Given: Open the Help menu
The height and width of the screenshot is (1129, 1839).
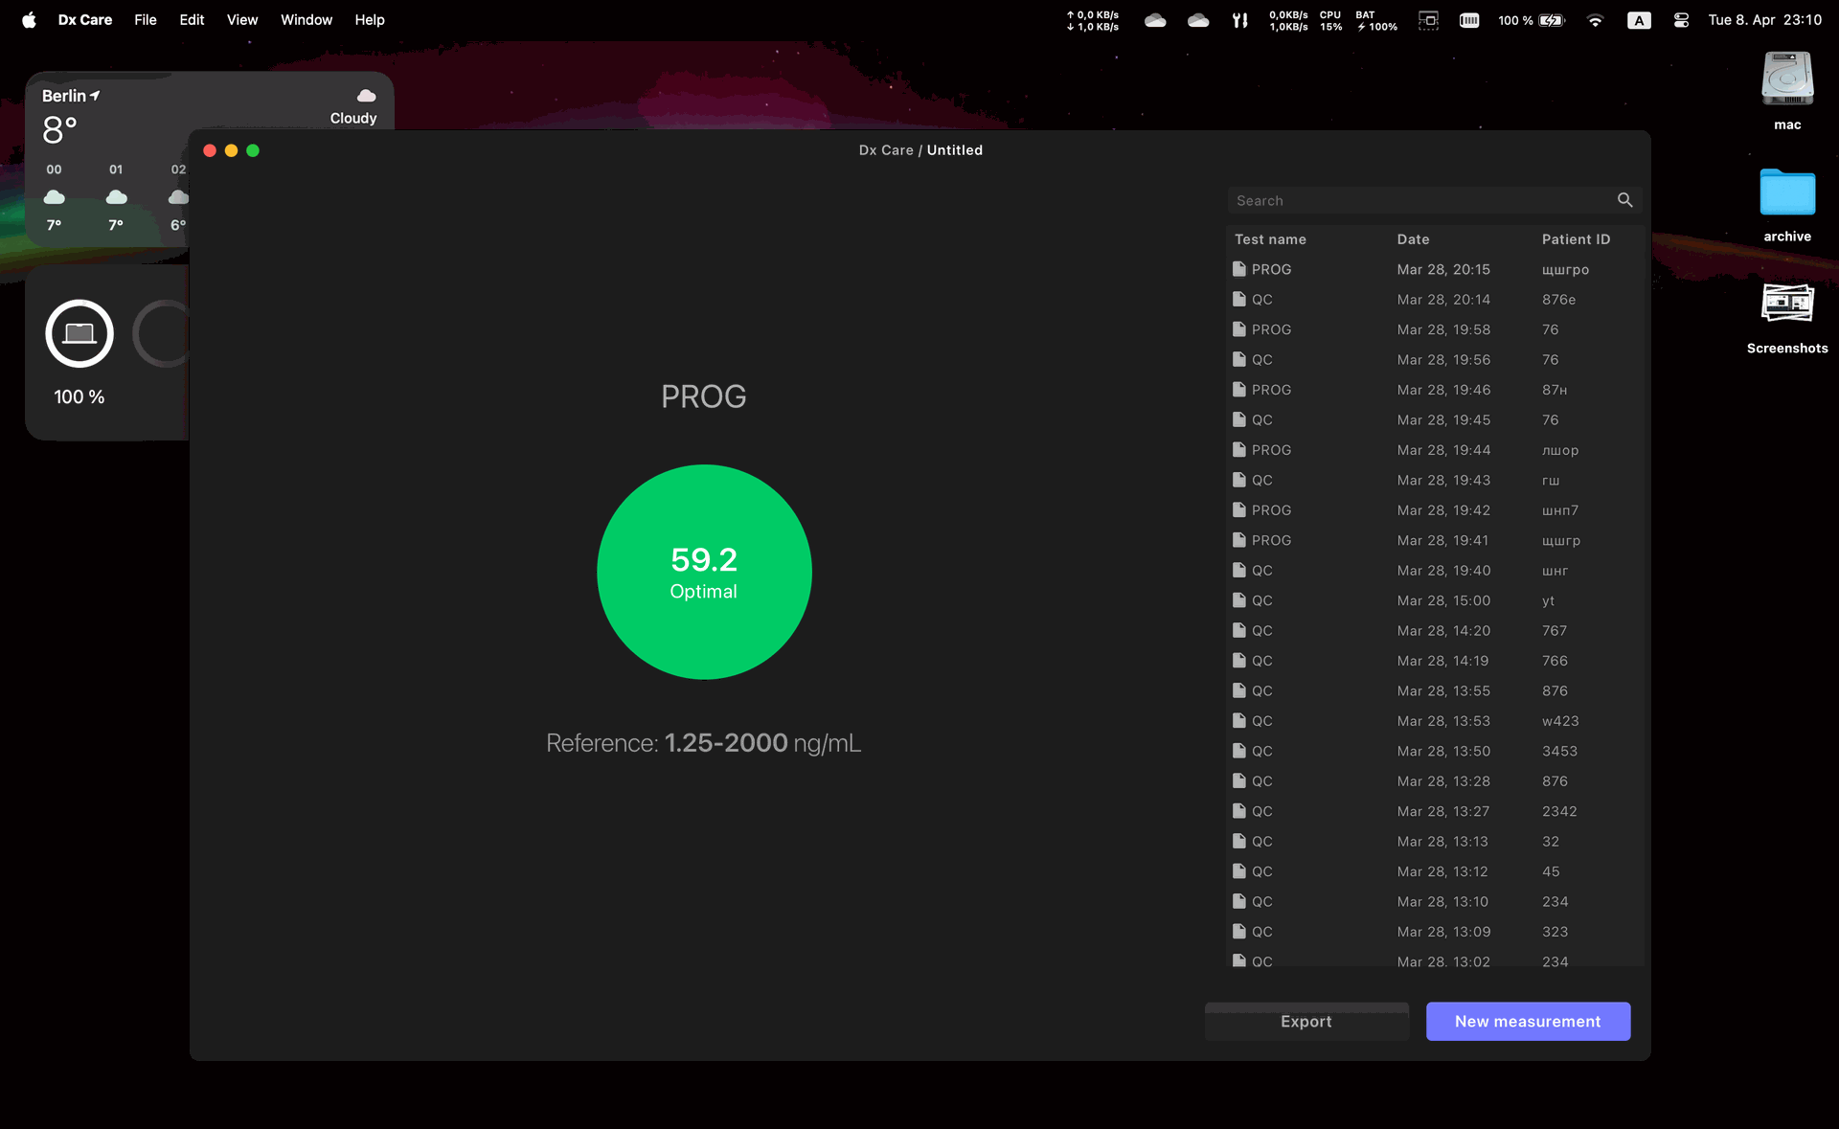Looking at the screenshot, I should tap(369, 20).
